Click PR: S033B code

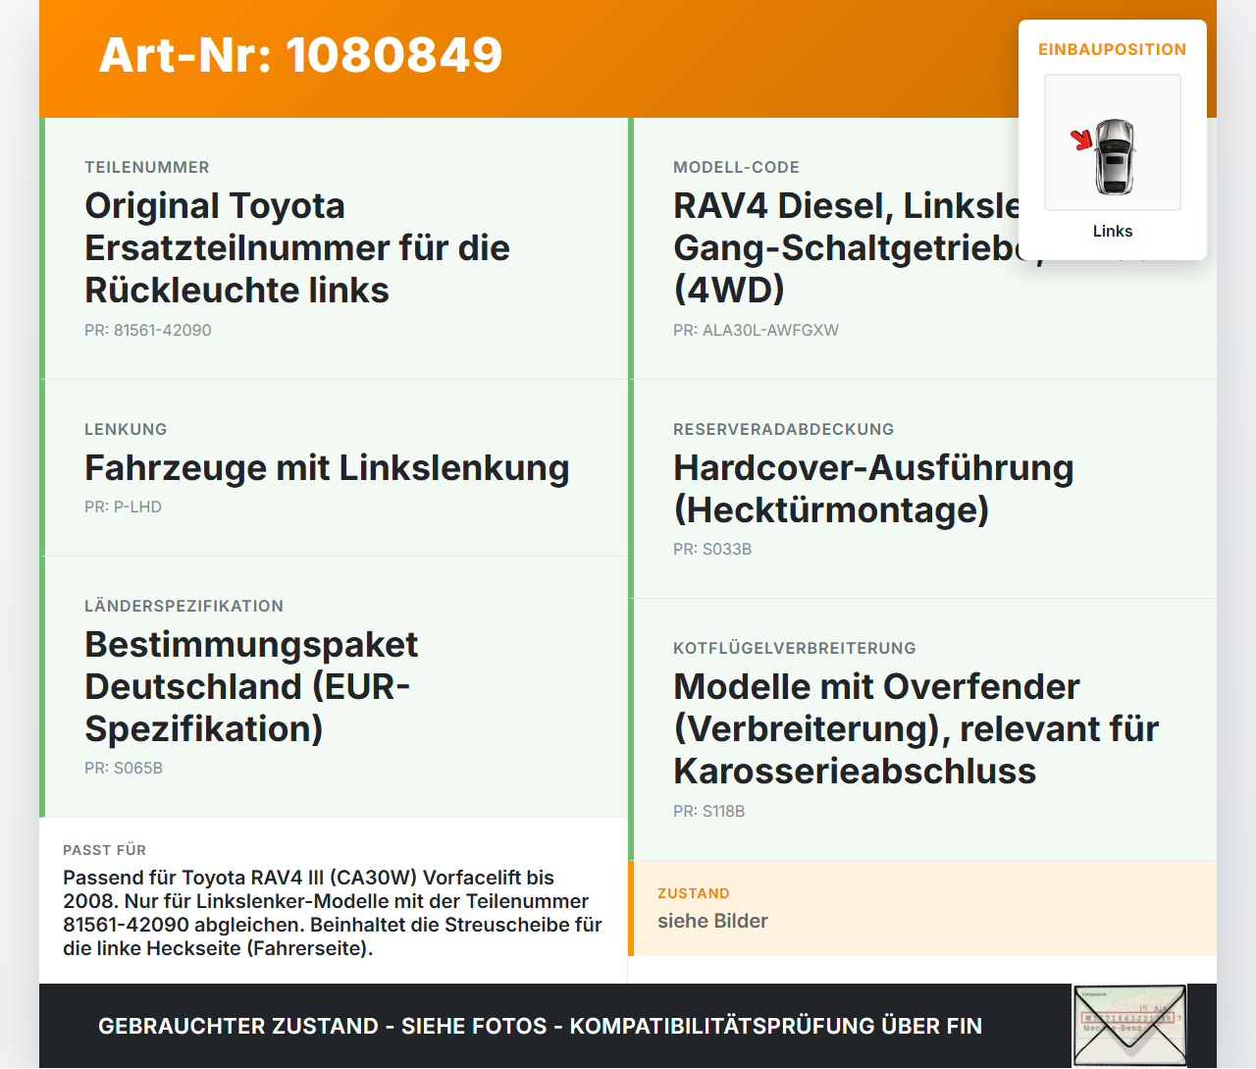pos(712,549)
